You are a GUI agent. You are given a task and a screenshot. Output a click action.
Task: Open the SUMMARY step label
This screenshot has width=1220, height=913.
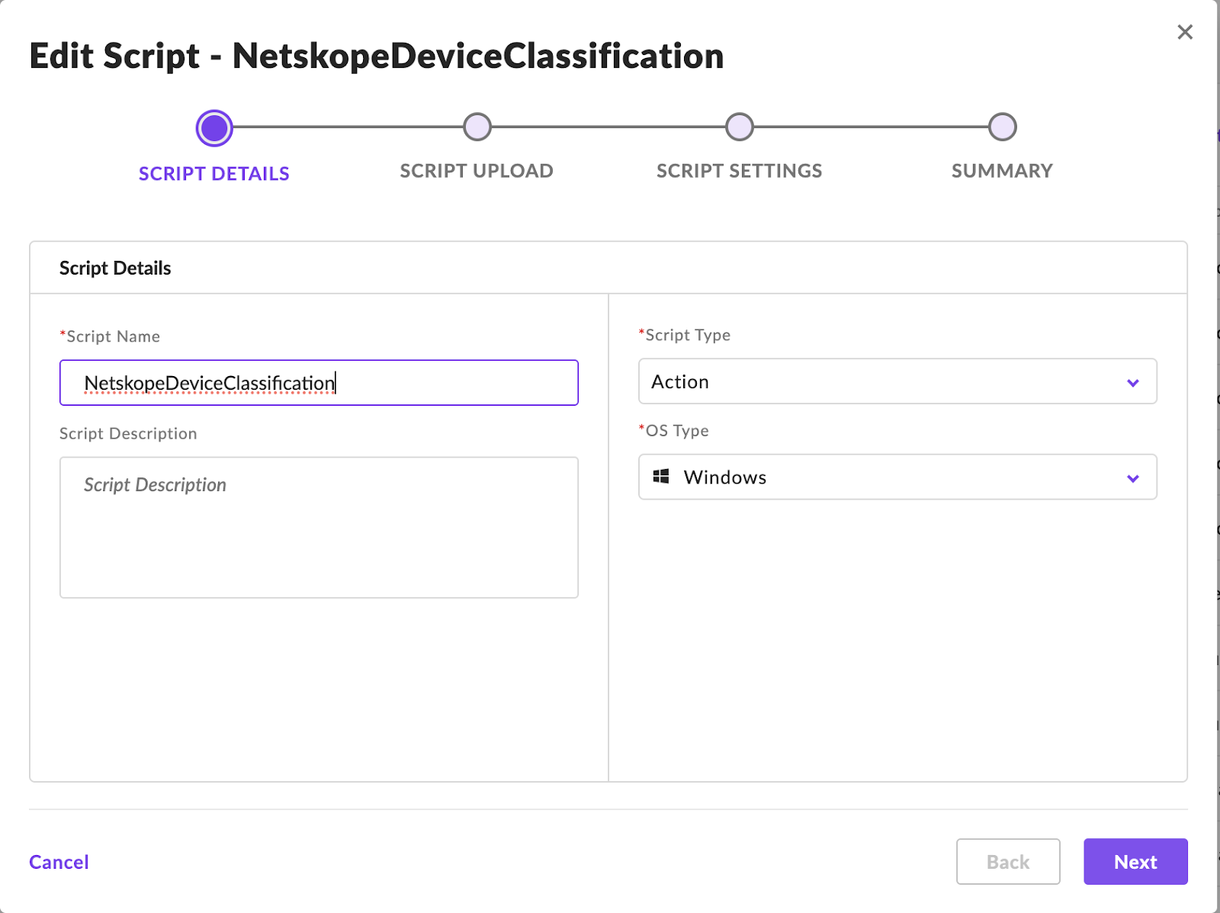1002,171
